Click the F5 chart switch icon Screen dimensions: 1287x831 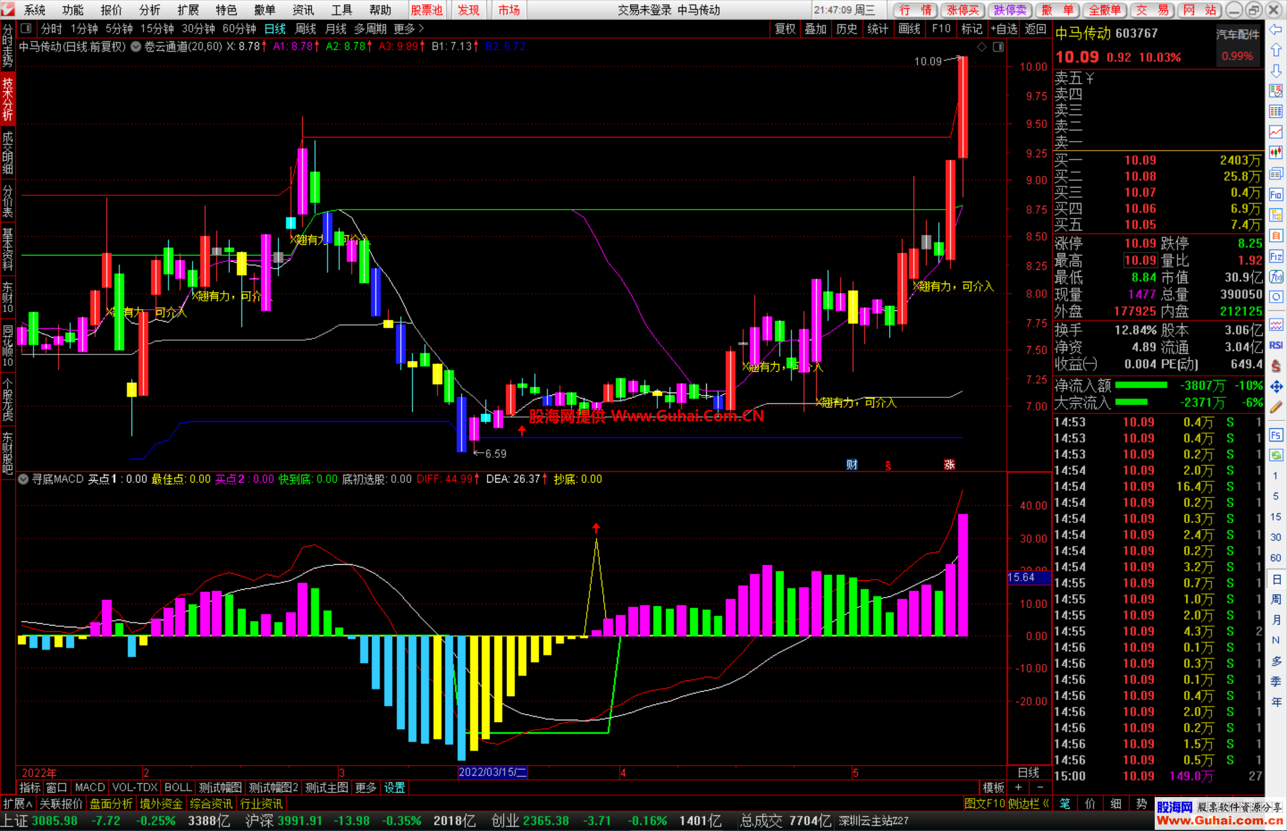1276,435
